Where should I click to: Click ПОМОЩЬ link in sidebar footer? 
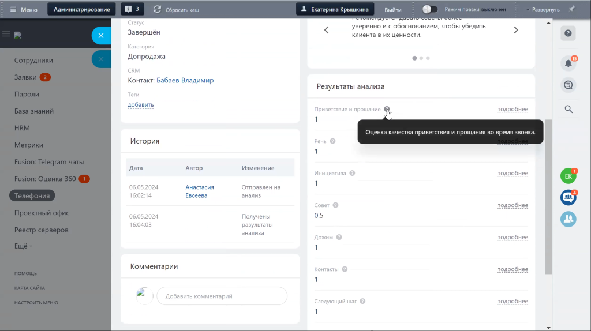(x=25, y=273)
